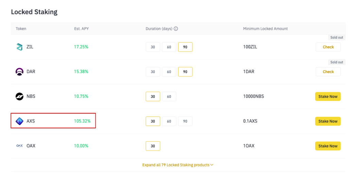Click the 15.38% APY value
The height and width of the screenshot is (176, 348).
click(81, 72)
